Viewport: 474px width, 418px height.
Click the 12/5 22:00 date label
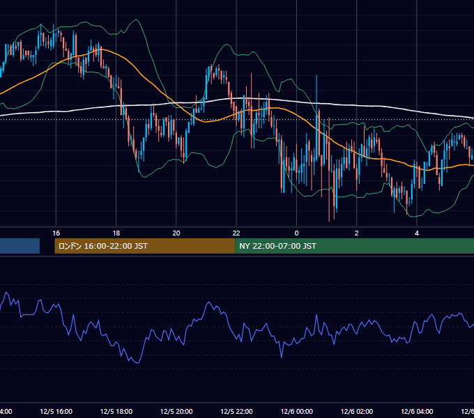(236, 412)
